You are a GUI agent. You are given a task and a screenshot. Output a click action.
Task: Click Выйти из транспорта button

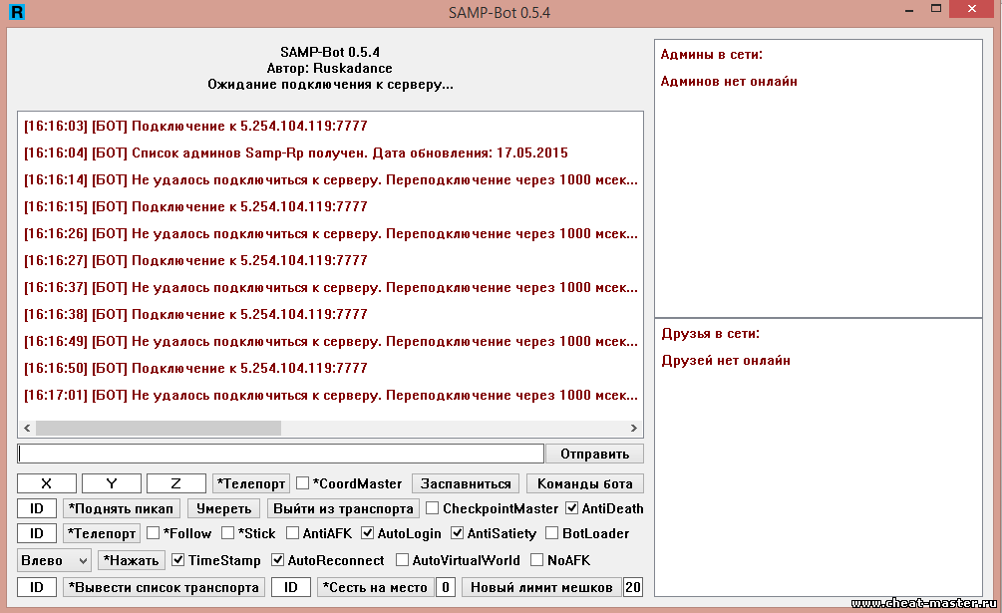tap(343, 508)
